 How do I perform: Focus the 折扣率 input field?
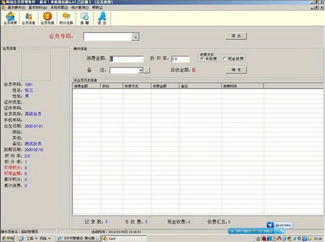pyautogui.click(x=180, y=59)
